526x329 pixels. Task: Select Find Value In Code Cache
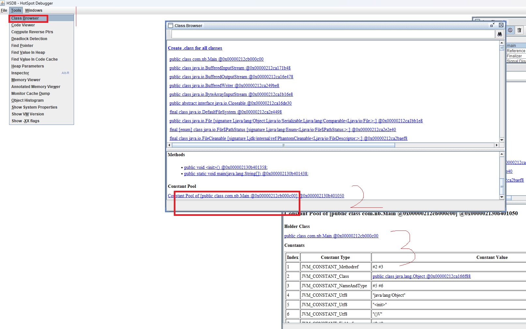(x=41, y=59)
